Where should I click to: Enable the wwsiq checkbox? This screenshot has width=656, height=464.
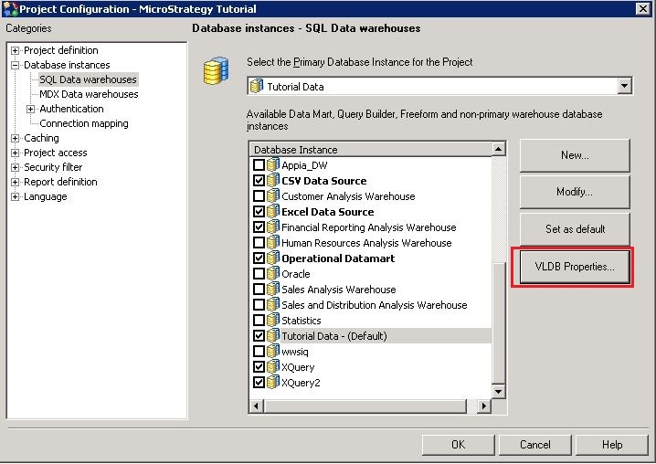pos(259,351)
